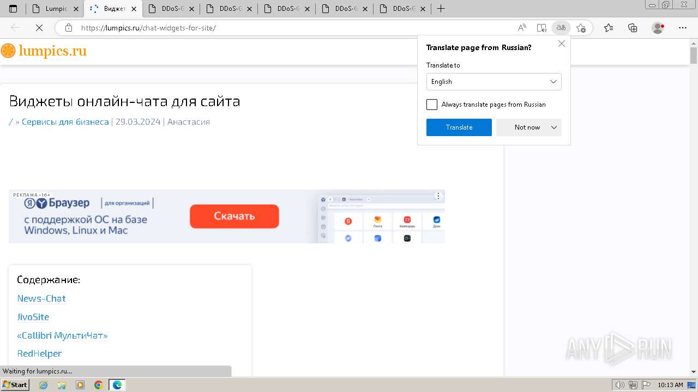This screenshot has width=698, height=392.
Task: Expand the Translate to English dropdown
Action: point(494,82)
